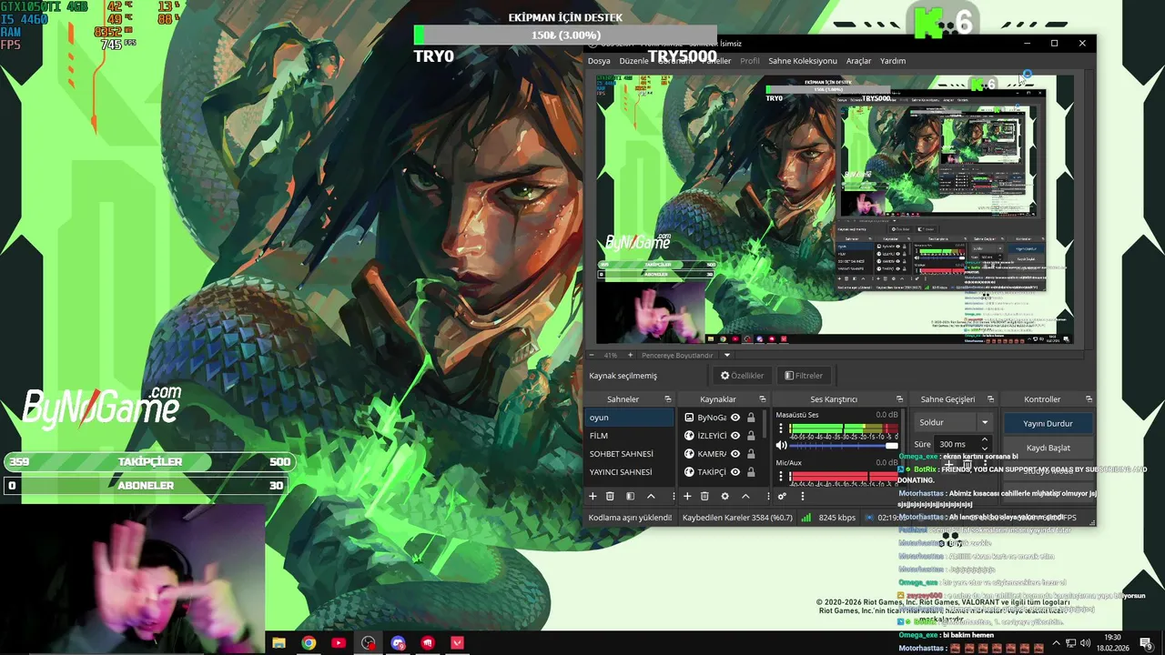
Task: Open scene filters icon in Sahneler toolbar
Action: [630, 496]
